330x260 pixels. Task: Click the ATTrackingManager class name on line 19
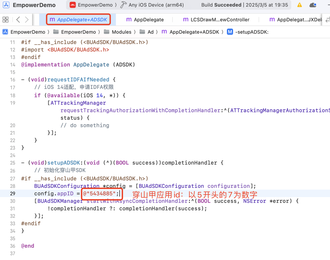pyautogui.click(x=78, y=103)
